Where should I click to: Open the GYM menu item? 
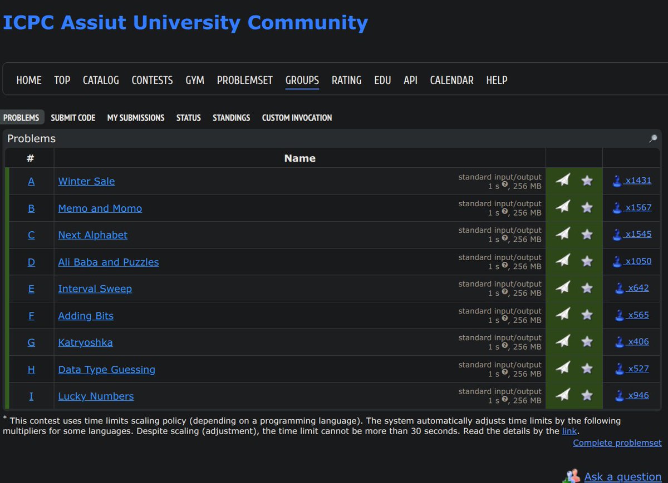coord(195,80)
